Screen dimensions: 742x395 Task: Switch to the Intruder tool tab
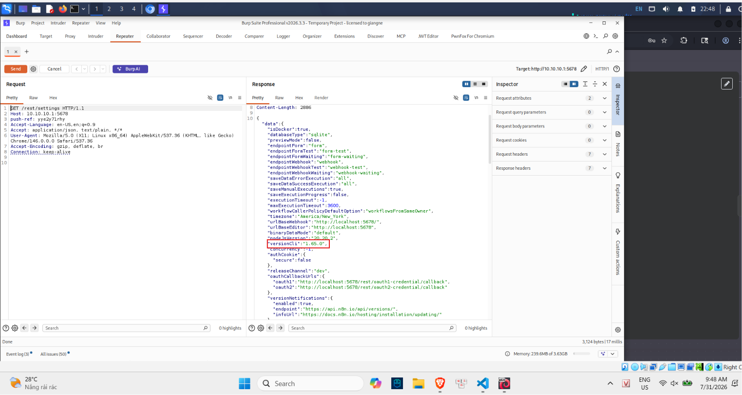(x=95, y=36)
